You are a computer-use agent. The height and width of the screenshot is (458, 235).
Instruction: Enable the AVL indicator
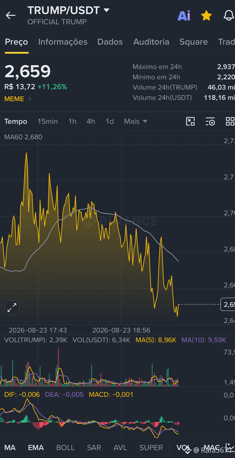coord(120,447)
